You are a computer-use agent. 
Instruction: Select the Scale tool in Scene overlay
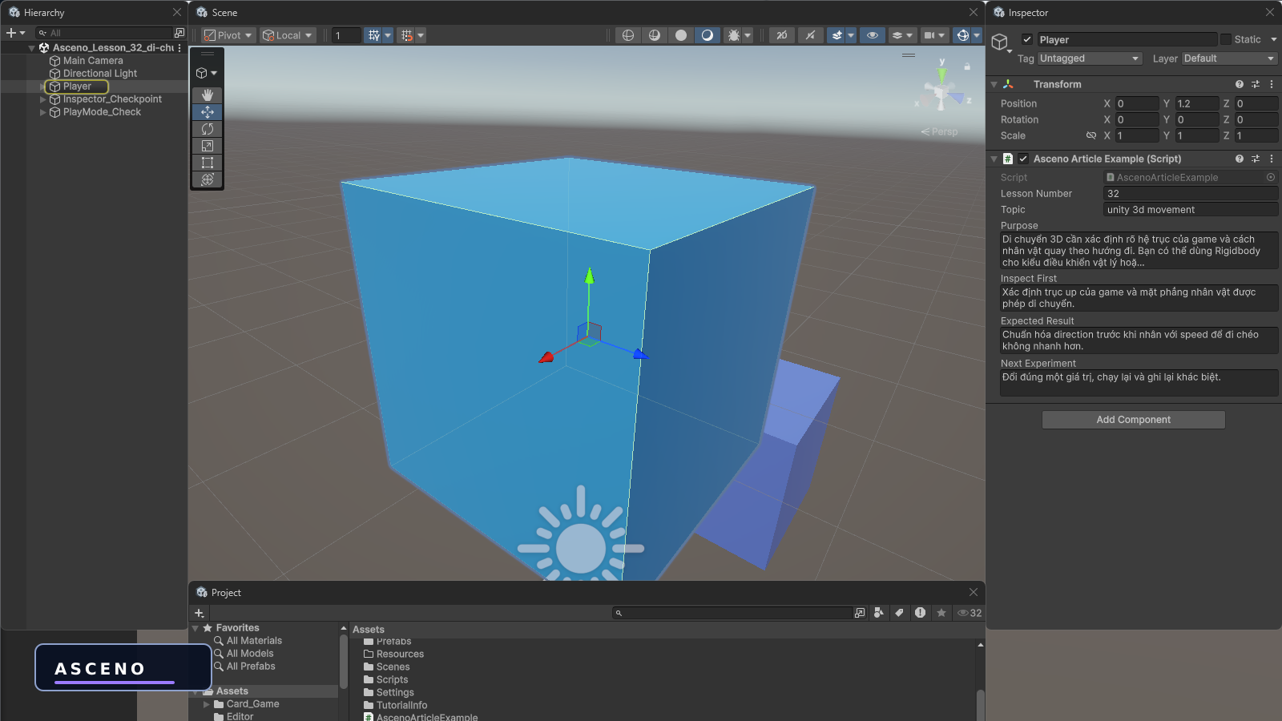point(208,146)
